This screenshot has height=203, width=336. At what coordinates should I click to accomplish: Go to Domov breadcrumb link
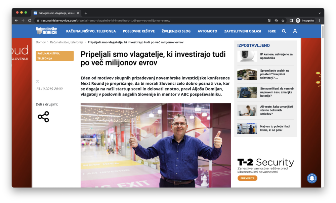pos(41,42)
